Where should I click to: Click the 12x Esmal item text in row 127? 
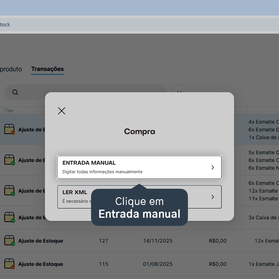pos(267,241)
